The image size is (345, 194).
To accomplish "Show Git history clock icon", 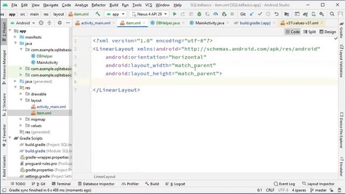I will (268, 14).
